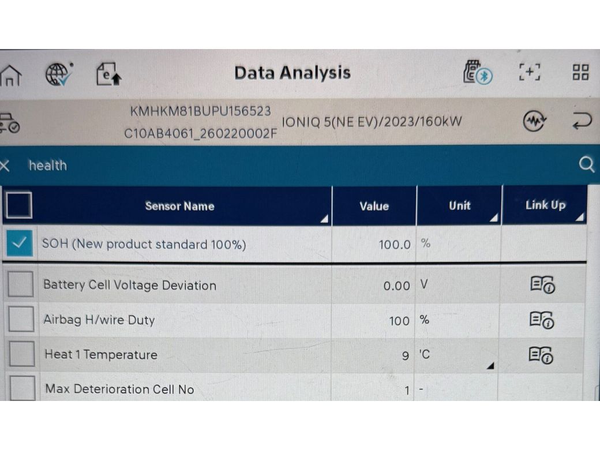
Task: Click the search magnifier icon
Action: (x=586, y=165)
